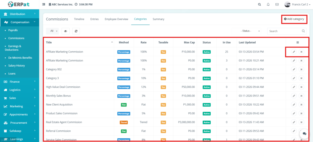313x142 pixels.
Task: Toggle the sidebar hamburger menu icon
Action: [44, 5]
